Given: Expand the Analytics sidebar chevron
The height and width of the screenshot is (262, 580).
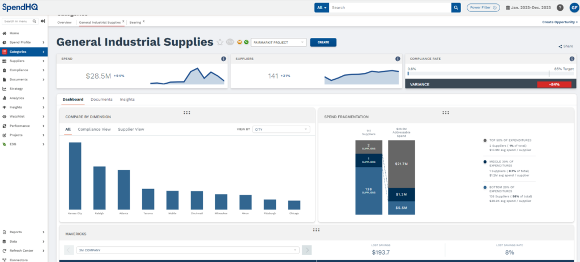Looking at the screenshot, I should coord(43,98).
